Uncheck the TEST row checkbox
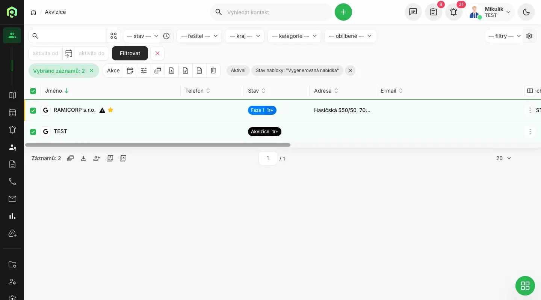Image resolution: width=541 pixels, height=300 pixels. click(x=33, y=132)
